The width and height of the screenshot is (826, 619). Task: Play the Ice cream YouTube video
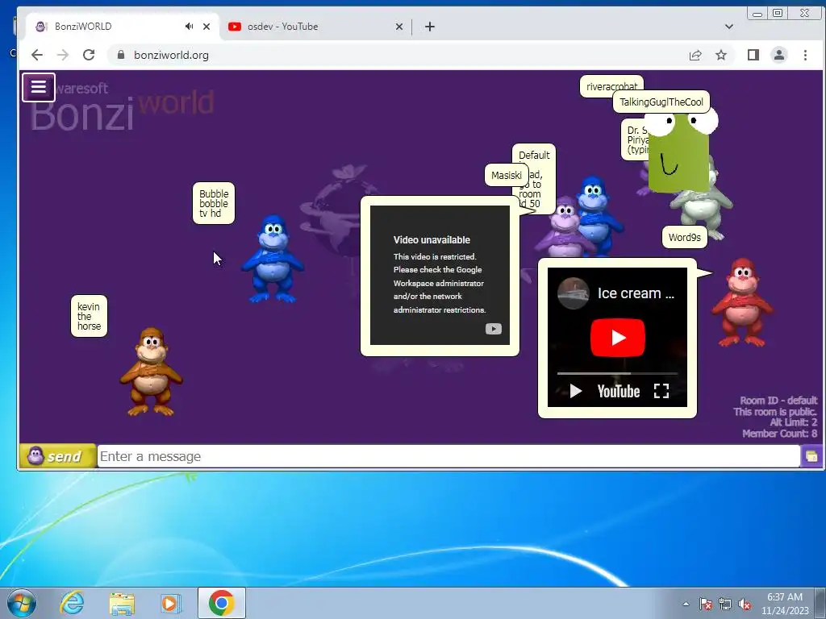pyautogui.click(x=617, y=338)
